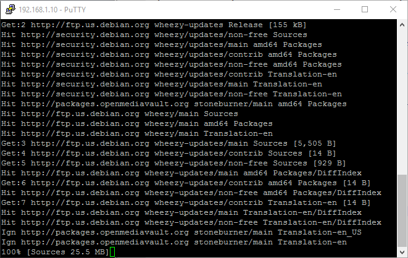Click the wheezy-updates/main amd64 Packages/DiffIndex line
Image resolution: width=408 pixels, height=258 pixels.
click(x=181, y=173)
